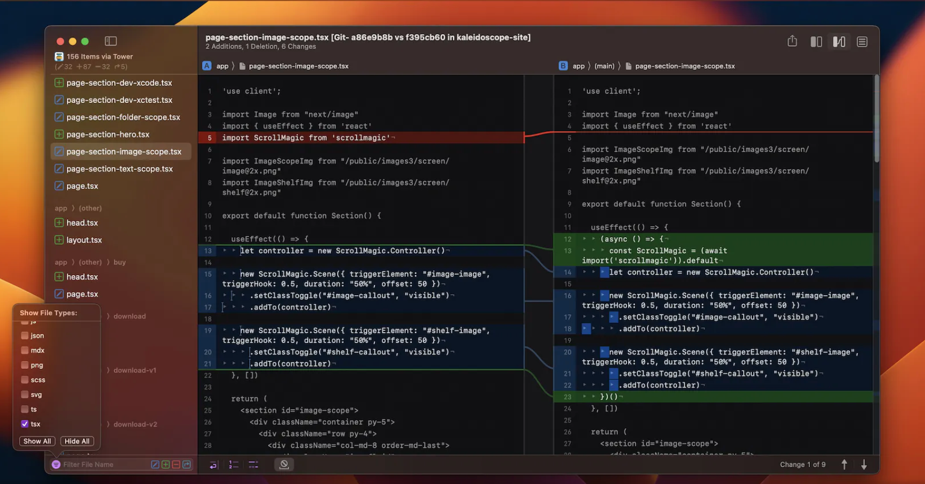Switch to Blocks split view layout
Image resolution: width=925 pixels, height=484 pixels.
[x=816, y=42]
